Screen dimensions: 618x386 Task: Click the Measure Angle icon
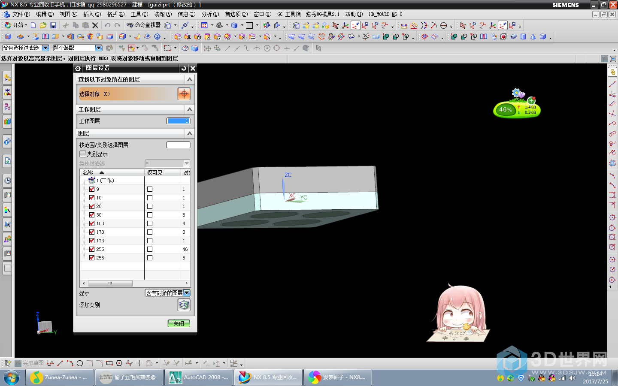(414, 25)
